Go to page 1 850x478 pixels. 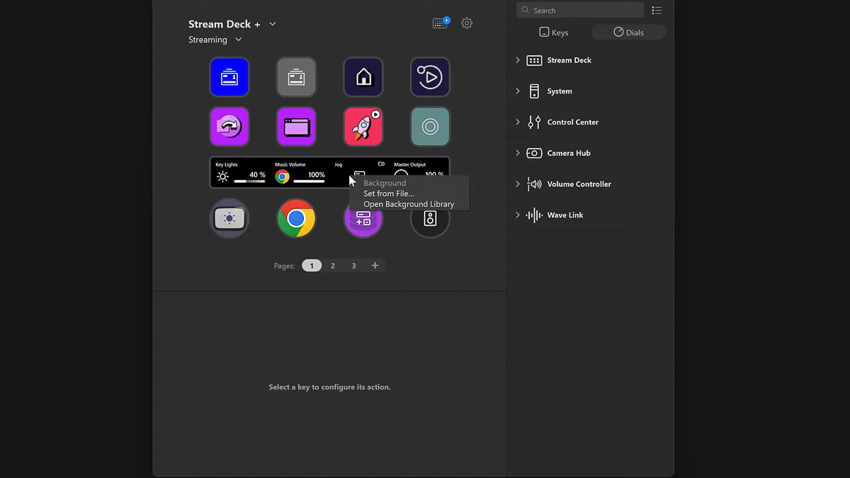coord(312,266)
